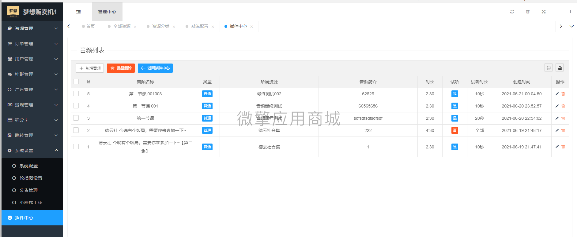This screenshot has height=237, width=577.
Task: Select the 管理中心 top navigation item
Action: point(107,12)
